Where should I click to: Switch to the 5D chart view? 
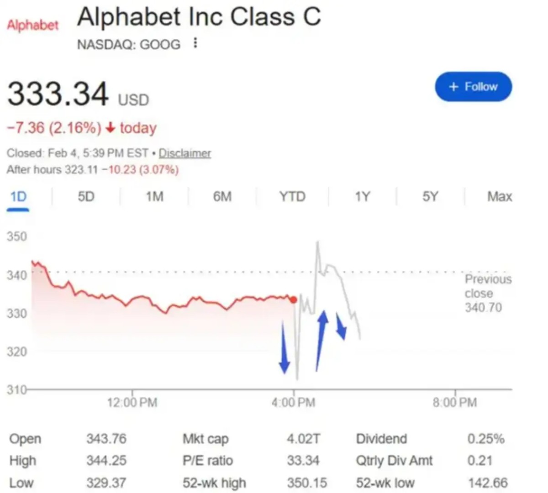[x=86, y=196]
